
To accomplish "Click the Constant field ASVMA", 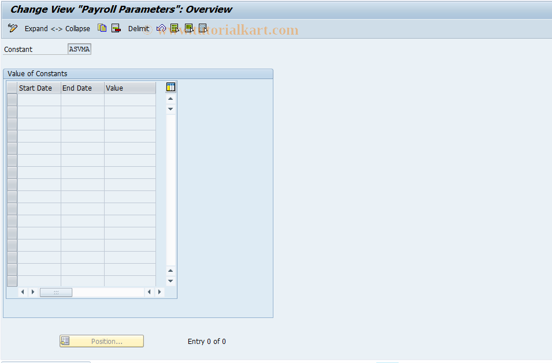I will (x=79, y=49).
